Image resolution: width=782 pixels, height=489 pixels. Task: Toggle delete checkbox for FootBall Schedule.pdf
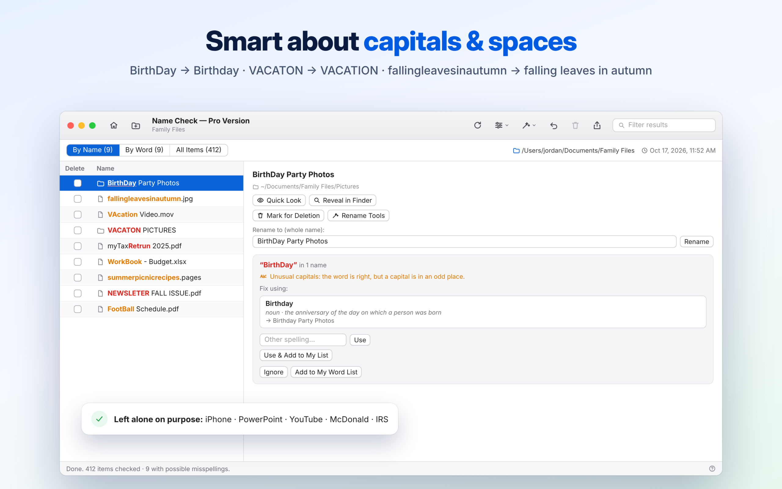pos(78,309)
